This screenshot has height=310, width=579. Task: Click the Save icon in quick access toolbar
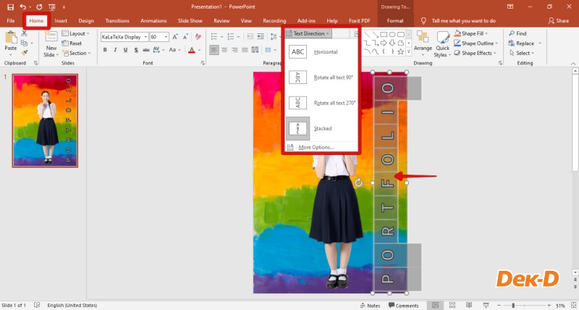[10, 7]
